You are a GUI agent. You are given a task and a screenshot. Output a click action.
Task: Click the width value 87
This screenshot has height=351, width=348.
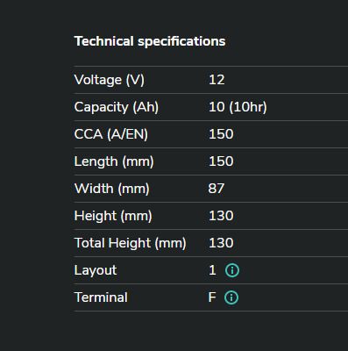pos(217,189)
